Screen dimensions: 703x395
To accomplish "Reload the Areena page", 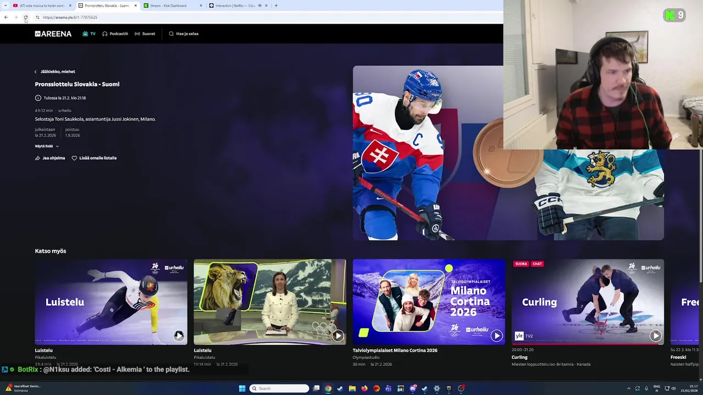I will (x=26, y=17).
